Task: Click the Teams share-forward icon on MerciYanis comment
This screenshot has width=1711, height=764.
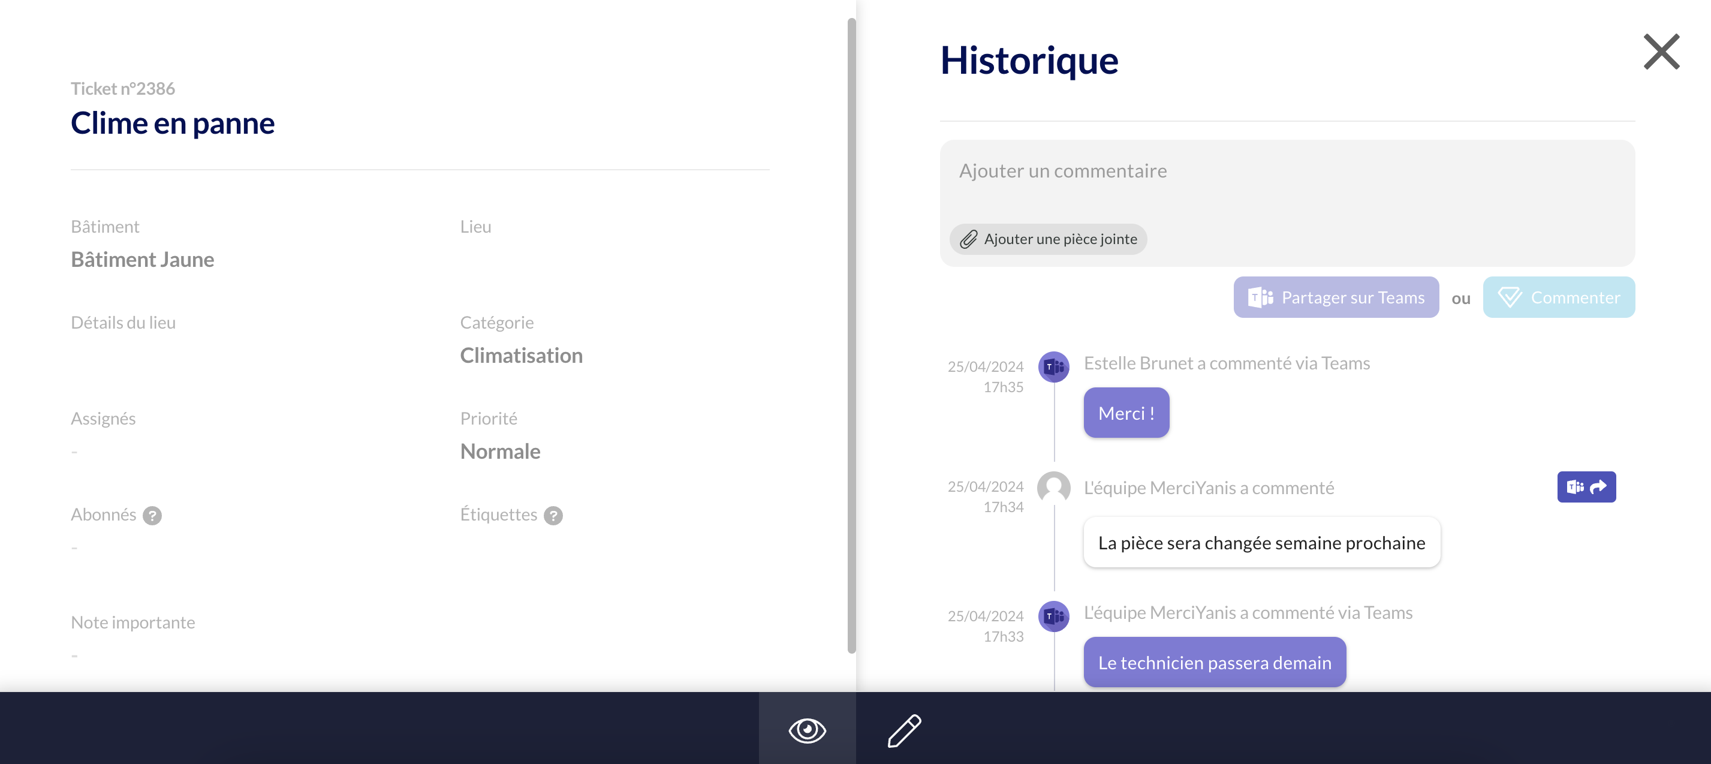Action: point(1586,487)
